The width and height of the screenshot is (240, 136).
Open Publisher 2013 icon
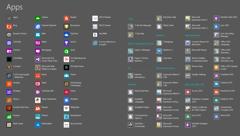(x=216, y=100)
